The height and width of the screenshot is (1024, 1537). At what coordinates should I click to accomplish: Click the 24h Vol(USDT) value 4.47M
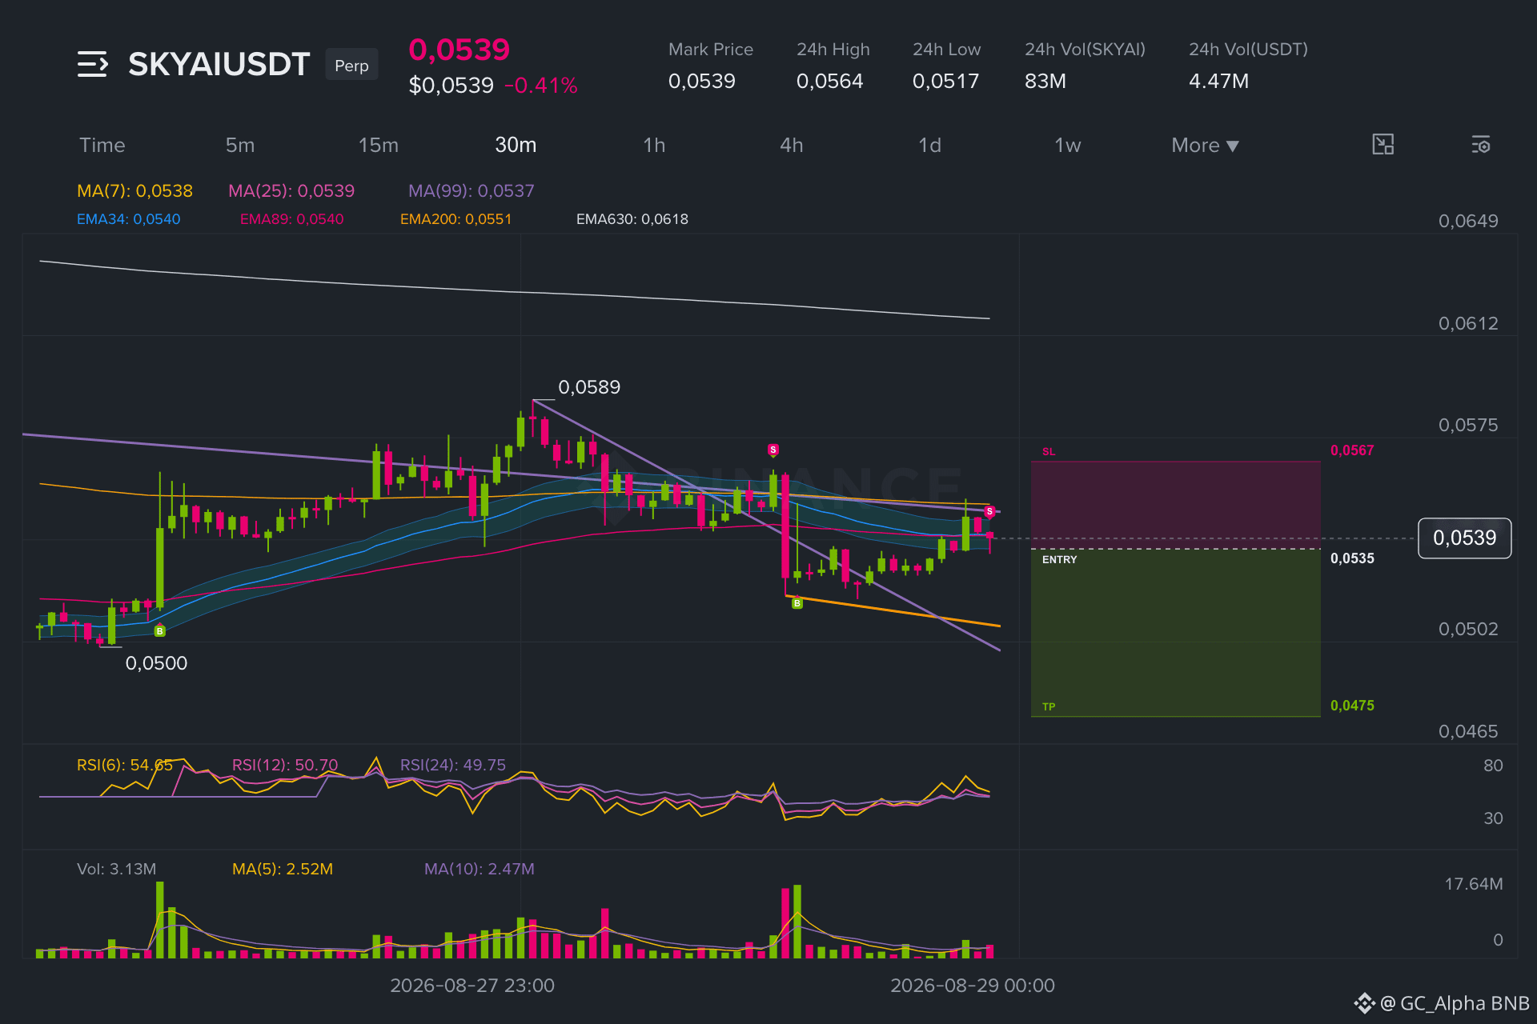click(x=1219, y=81)
